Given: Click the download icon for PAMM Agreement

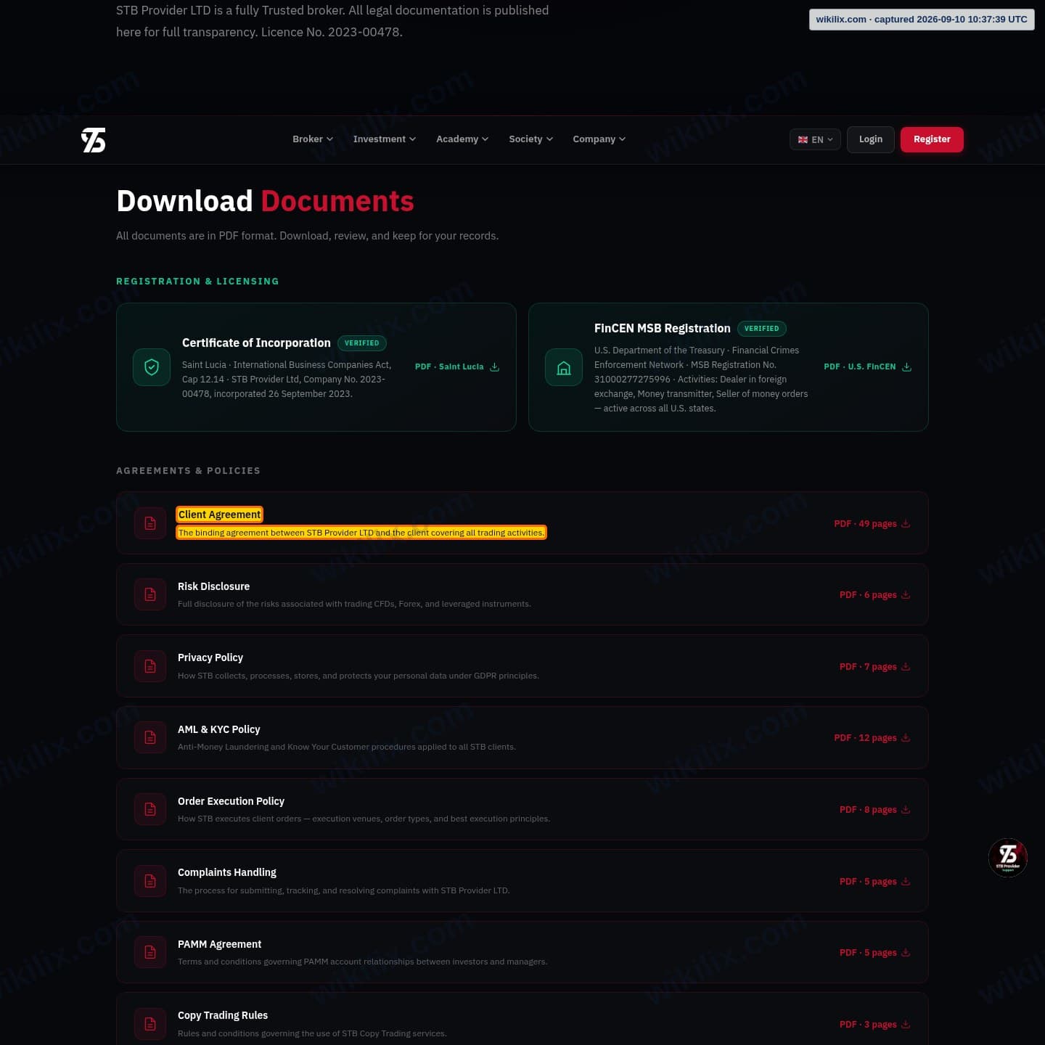Looking at the screenshot, I should tap(906, 952).
